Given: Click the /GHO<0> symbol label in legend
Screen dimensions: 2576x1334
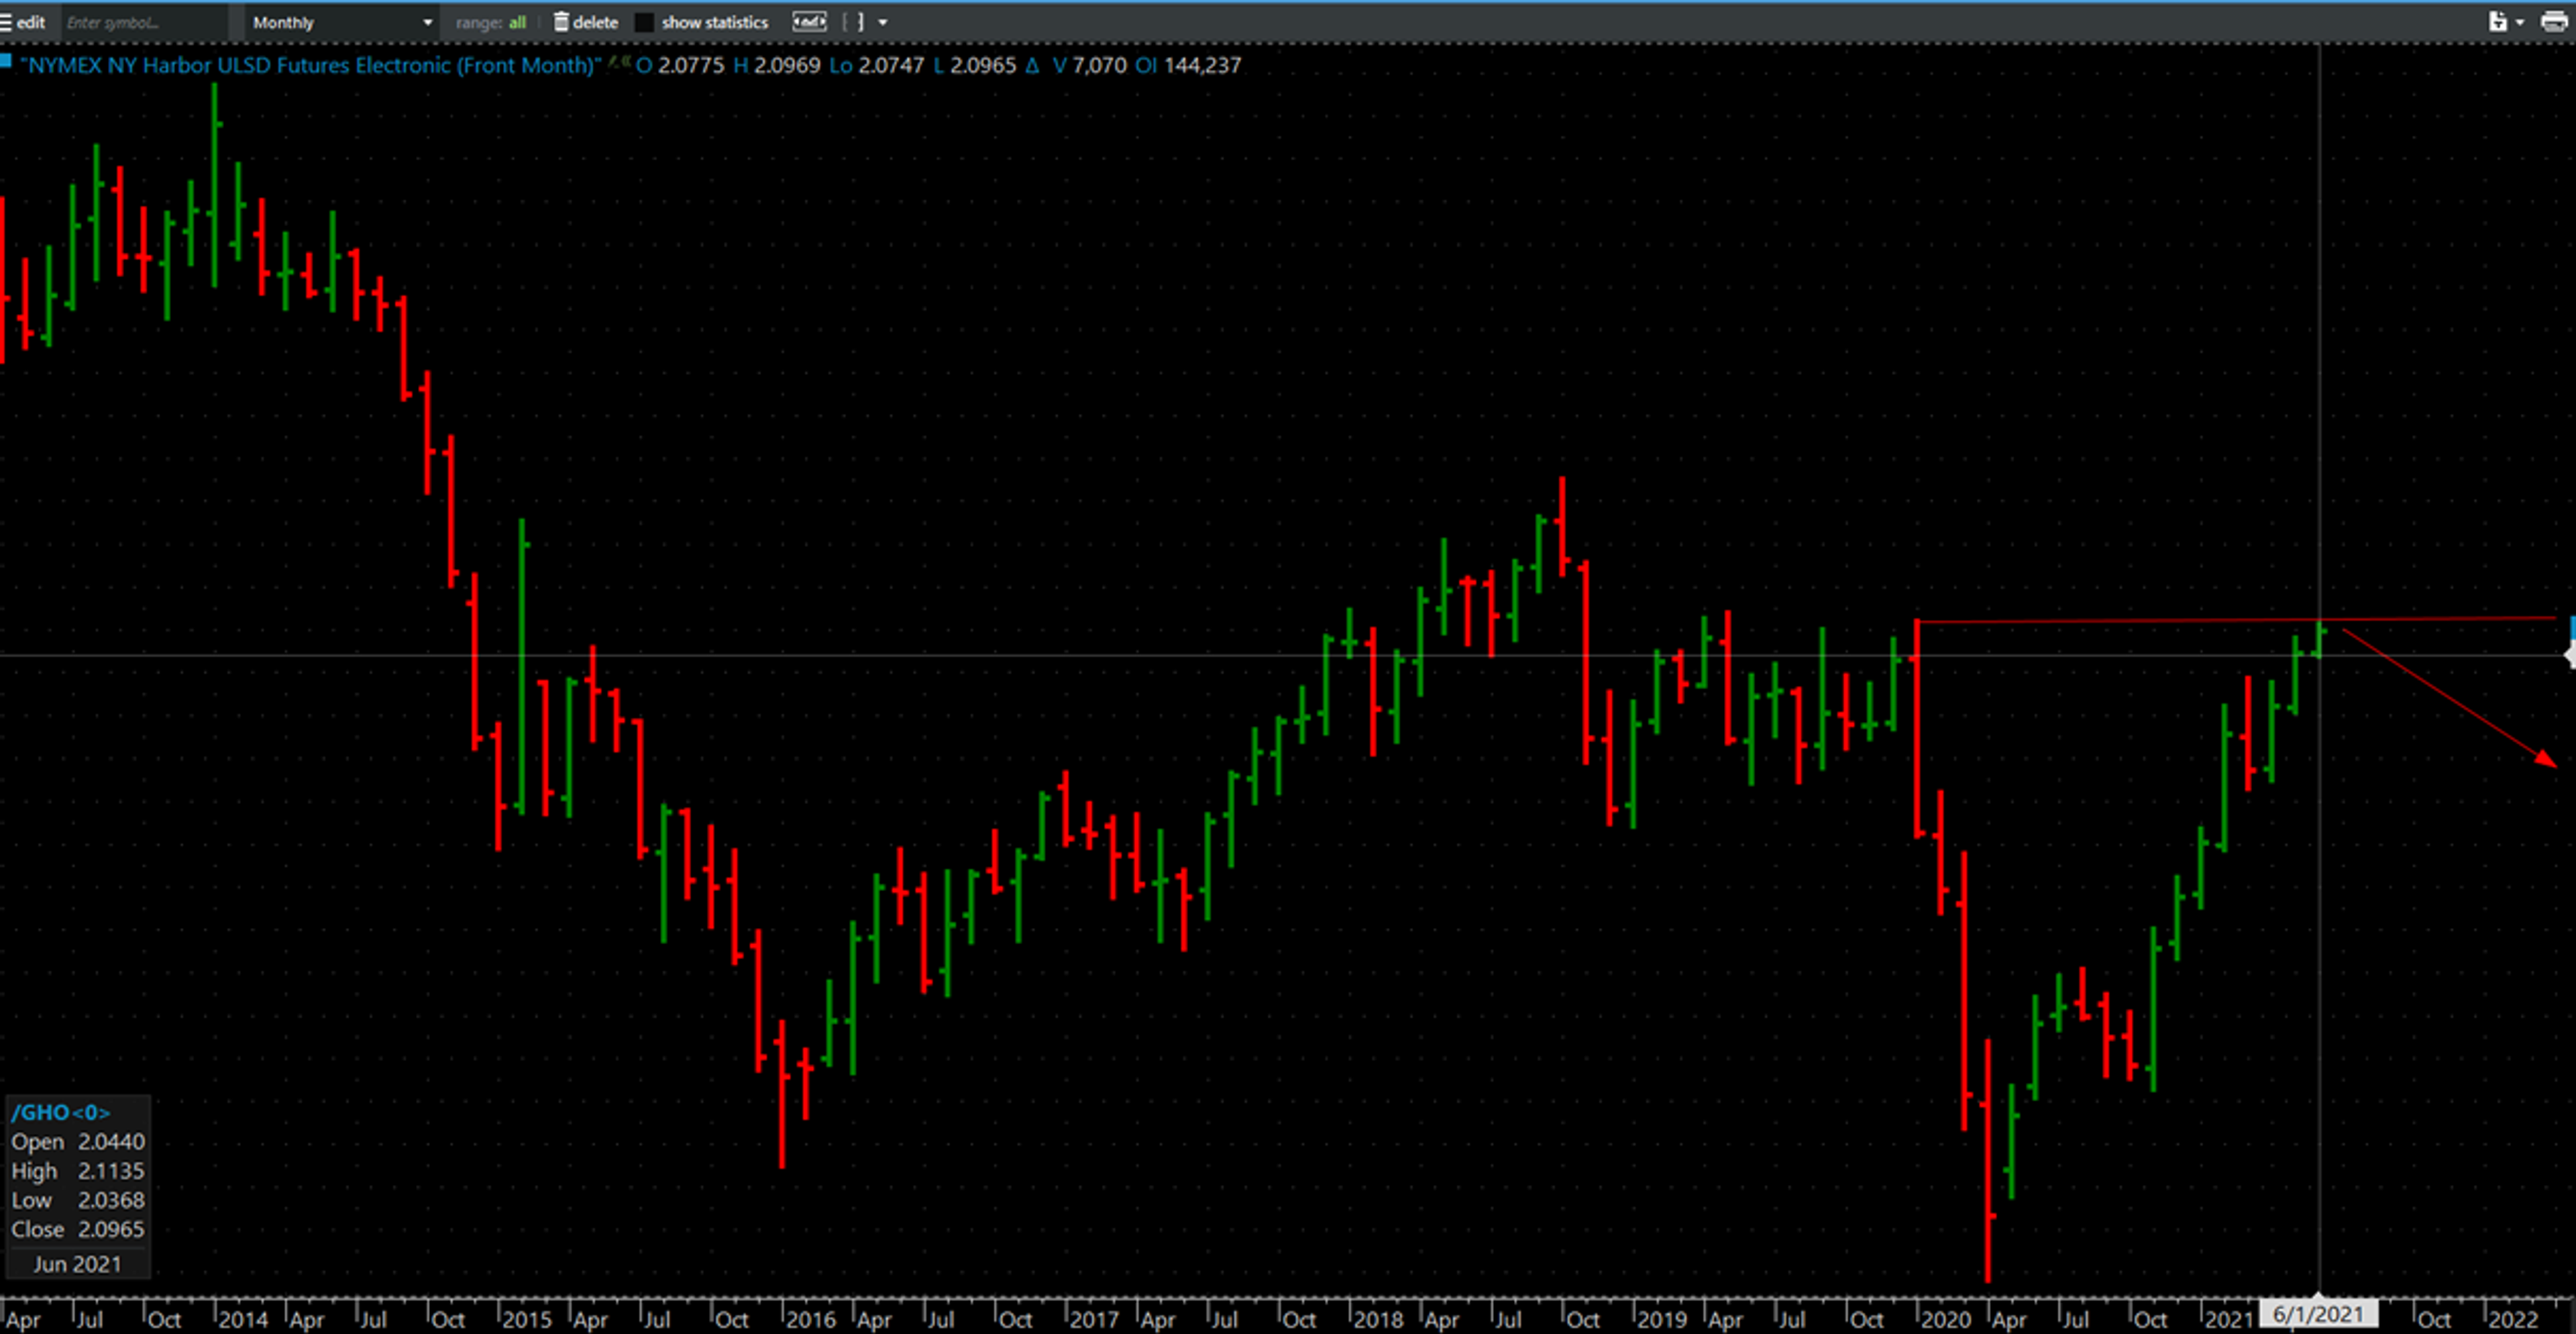Looking at the screenshot, I should click(x=60, y=1112).
